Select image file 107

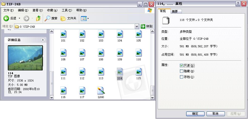click(x=82, y=55)
